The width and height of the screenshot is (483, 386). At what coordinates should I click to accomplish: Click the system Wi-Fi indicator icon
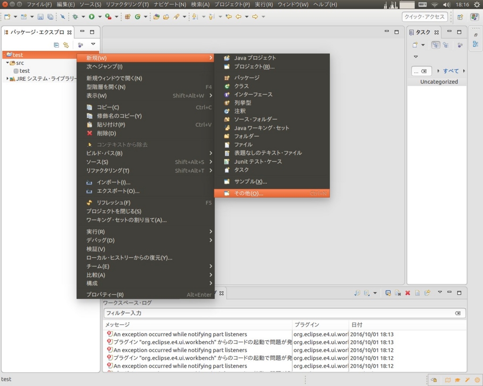[434, 5]
